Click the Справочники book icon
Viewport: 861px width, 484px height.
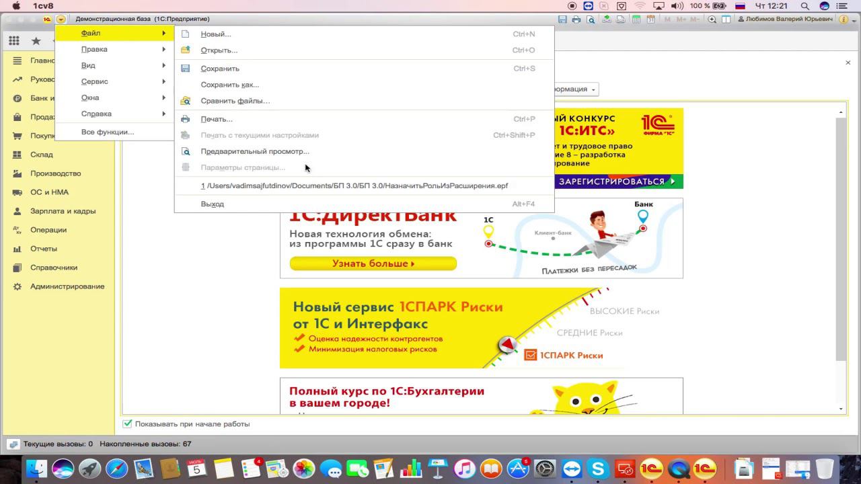17,268
